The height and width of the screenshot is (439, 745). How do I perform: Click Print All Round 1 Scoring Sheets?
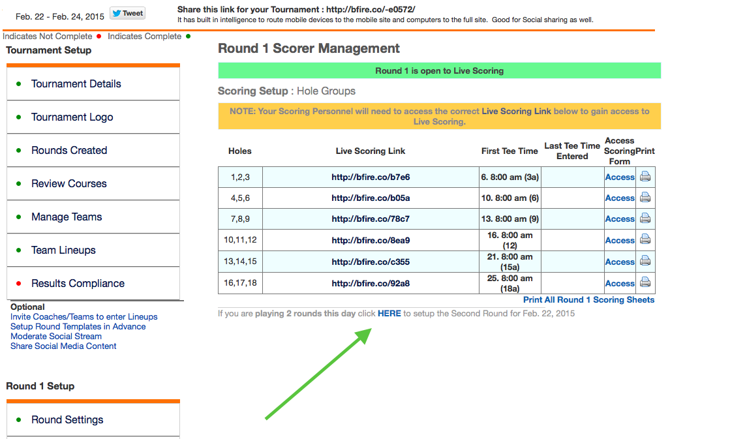click(588, 300)
